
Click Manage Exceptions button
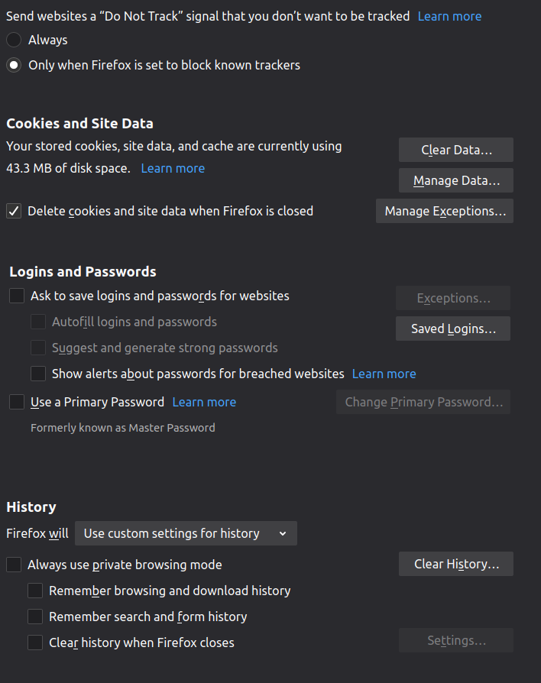click(445, 211)
